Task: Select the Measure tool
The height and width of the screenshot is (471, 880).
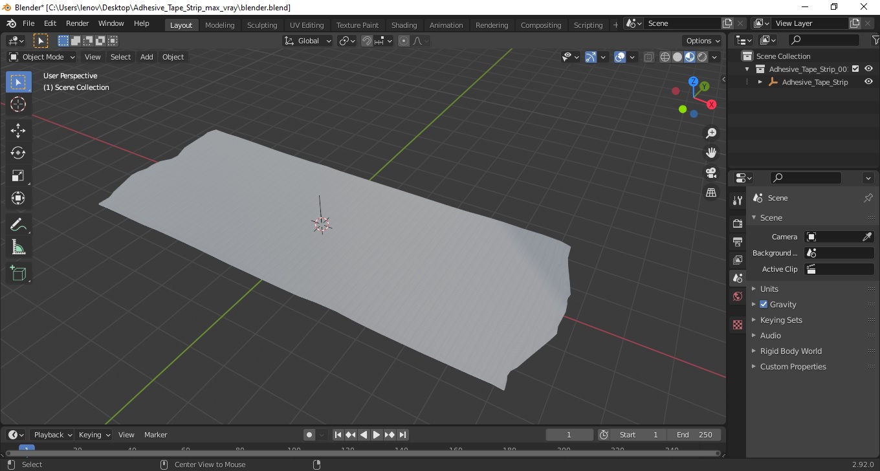Action: pos(18,247)
